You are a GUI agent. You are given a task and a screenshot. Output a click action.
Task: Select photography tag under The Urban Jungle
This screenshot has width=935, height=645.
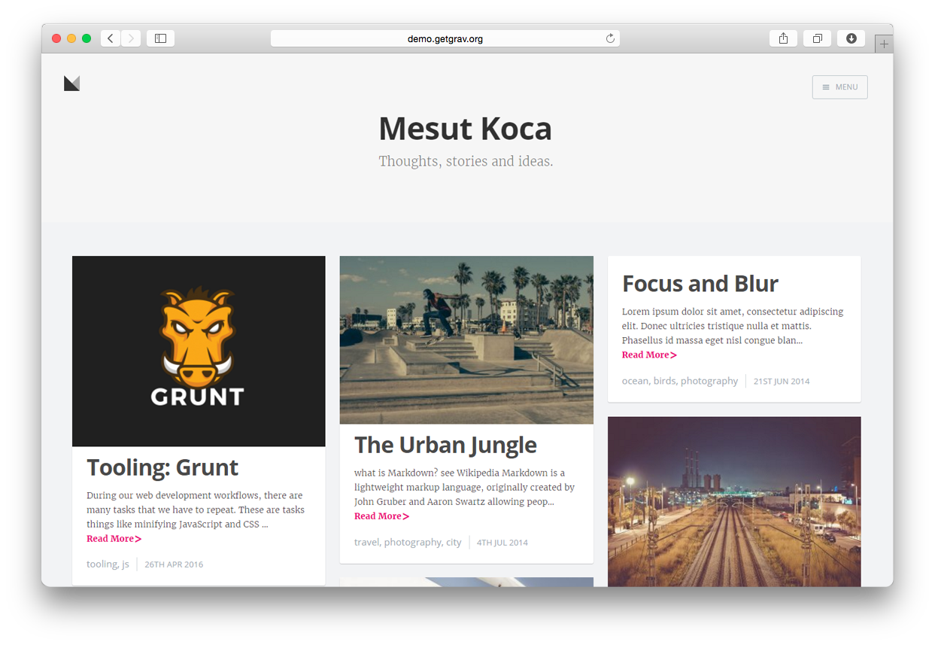click(x=412, y=542)
